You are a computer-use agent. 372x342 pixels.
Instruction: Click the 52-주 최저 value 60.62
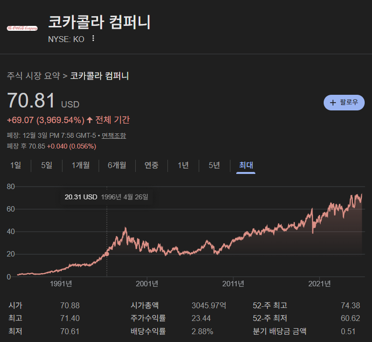coord(351,318)
